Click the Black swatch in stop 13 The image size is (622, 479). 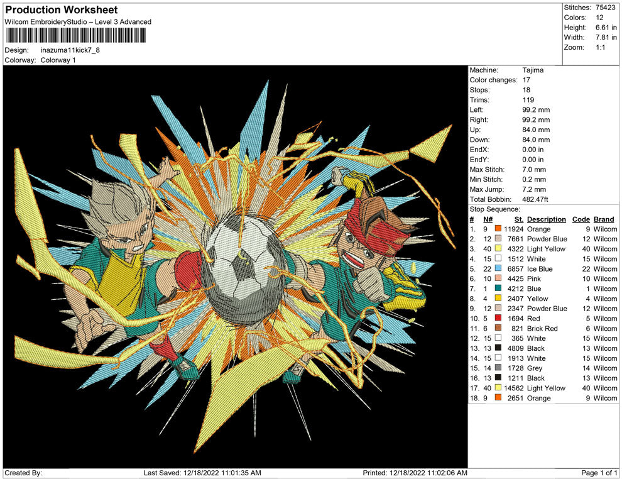(x=498, y=348)
